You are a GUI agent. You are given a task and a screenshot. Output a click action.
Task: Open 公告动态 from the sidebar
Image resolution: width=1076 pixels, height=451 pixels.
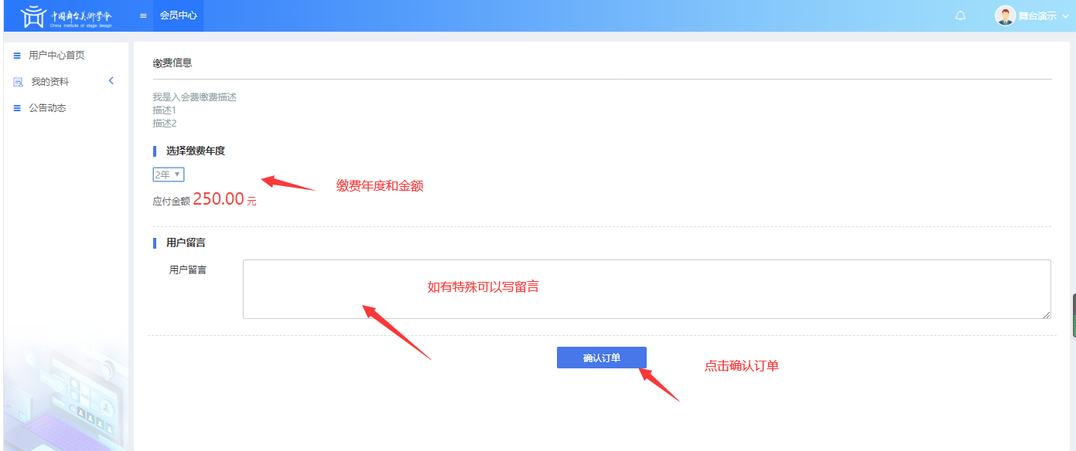tap(47, 108)
